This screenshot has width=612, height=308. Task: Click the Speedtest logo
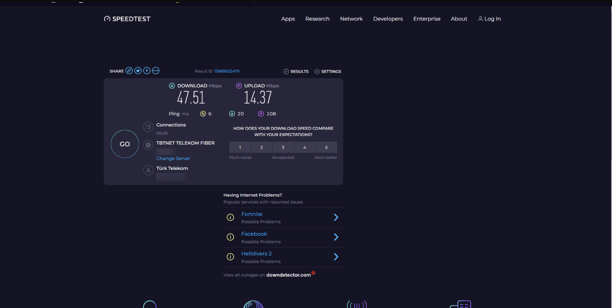pyautogui.click(x=127, y=19)
